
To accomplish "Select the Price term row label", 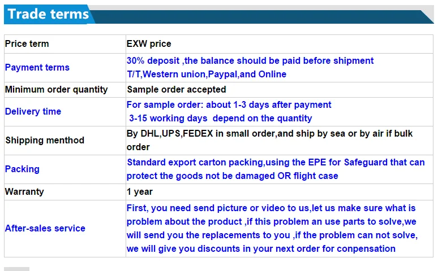I will (27, 43).
